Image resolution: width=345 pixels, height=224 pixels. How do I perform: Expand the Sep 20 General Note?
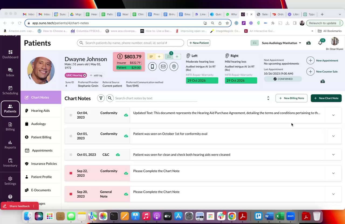pyautogui.click(x=333, y=194)
